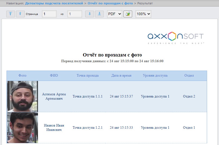Click the photo of Иванов Иван Иванович
This screenshot has width=219, height=145.
click(23, 128)
